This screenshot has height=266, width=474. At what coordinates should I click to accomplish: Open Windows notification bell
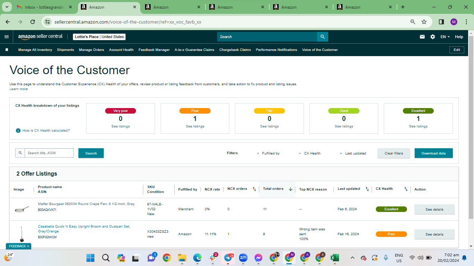pos(464,258)
